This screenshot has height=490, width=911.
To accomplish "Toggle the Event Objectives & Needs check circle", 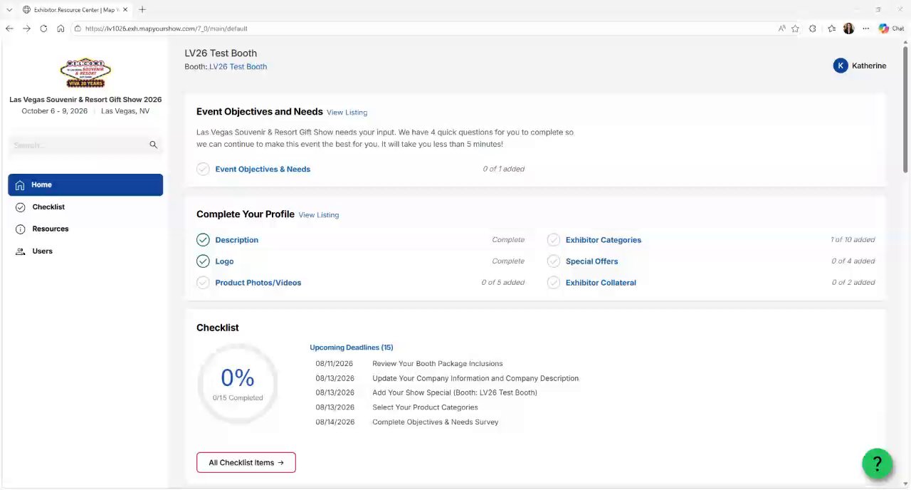I will pos(203,170).
